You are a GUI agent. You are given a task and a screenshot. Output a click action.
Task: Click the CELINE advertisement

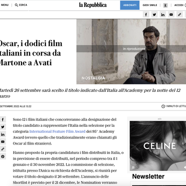(x=158, y=146)
